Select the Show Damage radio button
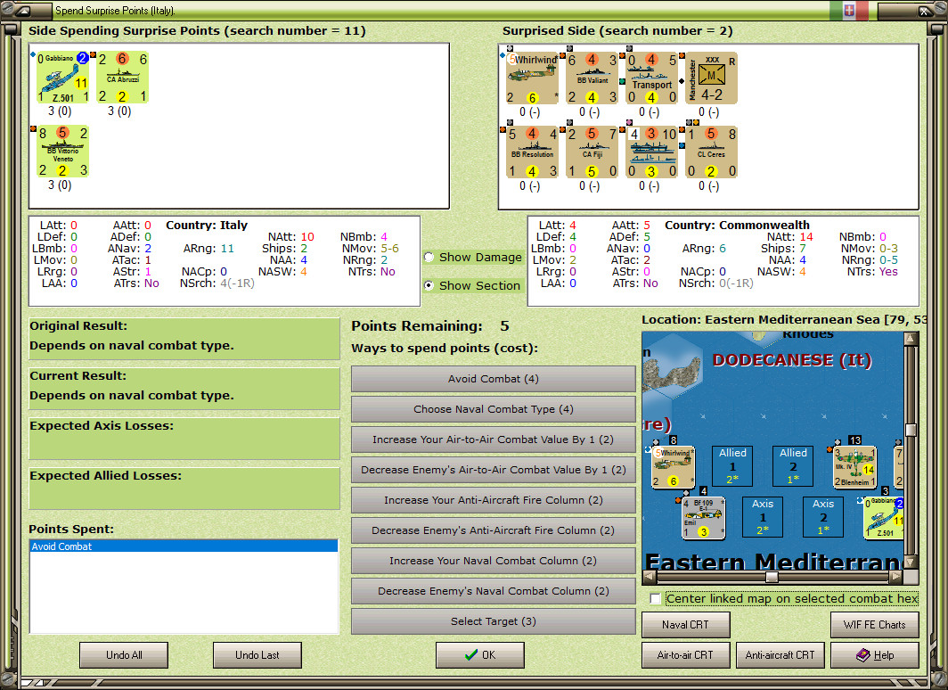This screenshot has height=690, width=948. pyautogui.click(x=429, y=257)
